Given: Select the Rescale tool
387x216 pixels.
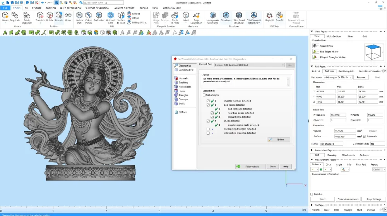Looking at the screenshot, I should (59, 17).
